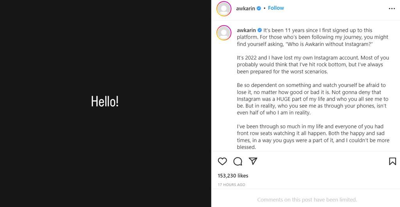Click the avatar beside the caption
This screenshot has width=400, height=207.
coord(224,33)
